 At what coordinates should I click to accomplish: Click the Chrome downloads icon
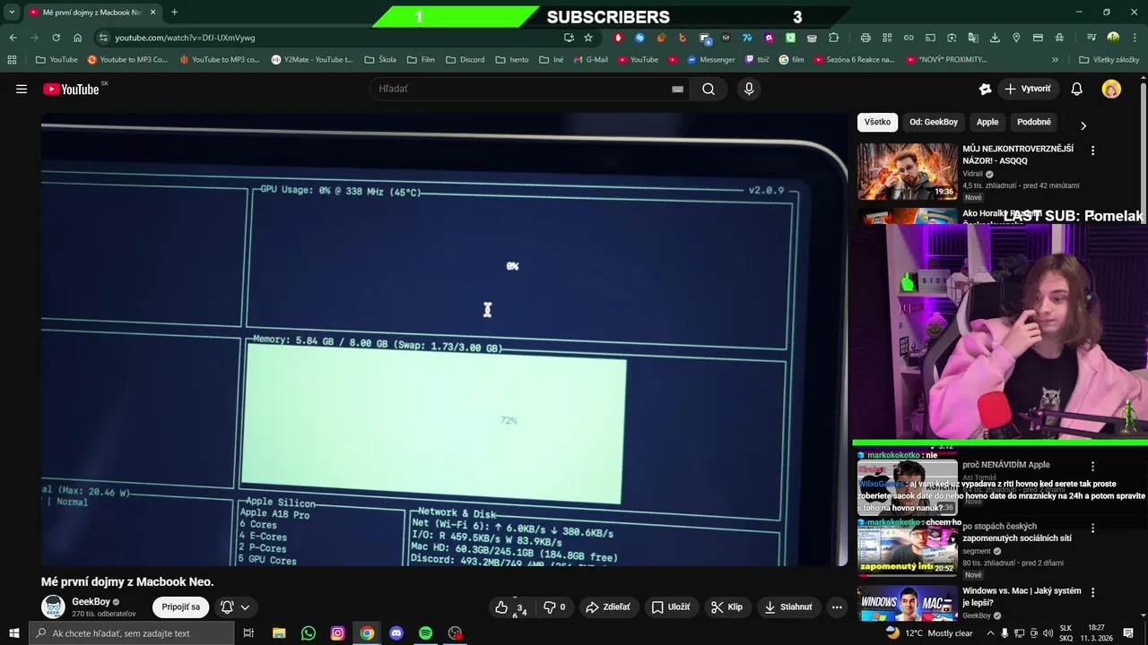[x=995, y=38]
